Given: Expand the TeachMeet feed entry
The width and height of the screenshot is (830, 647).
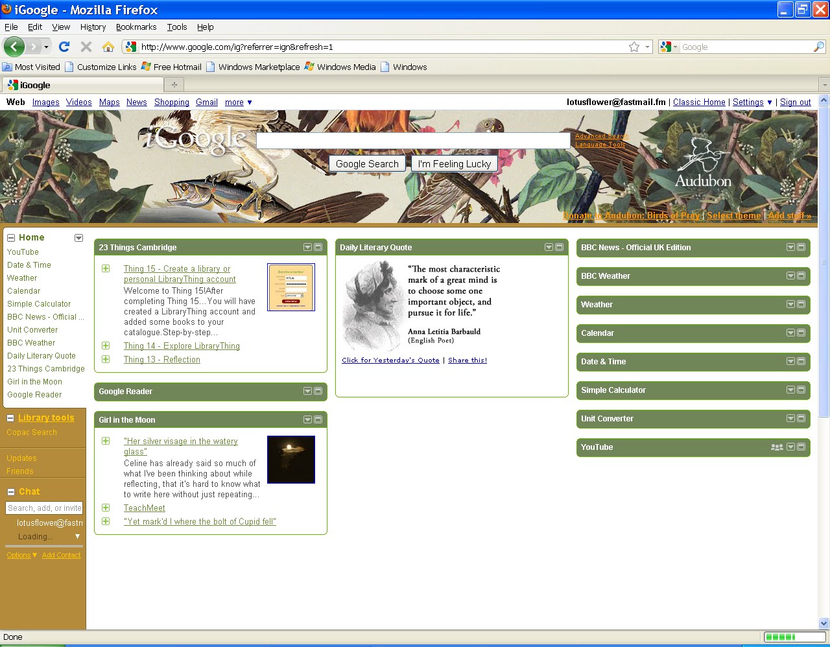Looking at the screenshot, I should click(106, 508).
